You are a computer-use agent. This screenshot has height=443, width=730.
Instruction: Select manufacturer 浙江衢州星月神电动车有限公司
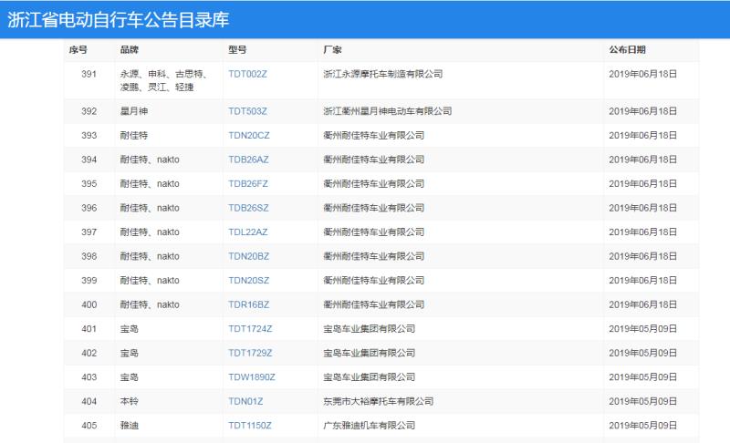click(x=387, y=111)
